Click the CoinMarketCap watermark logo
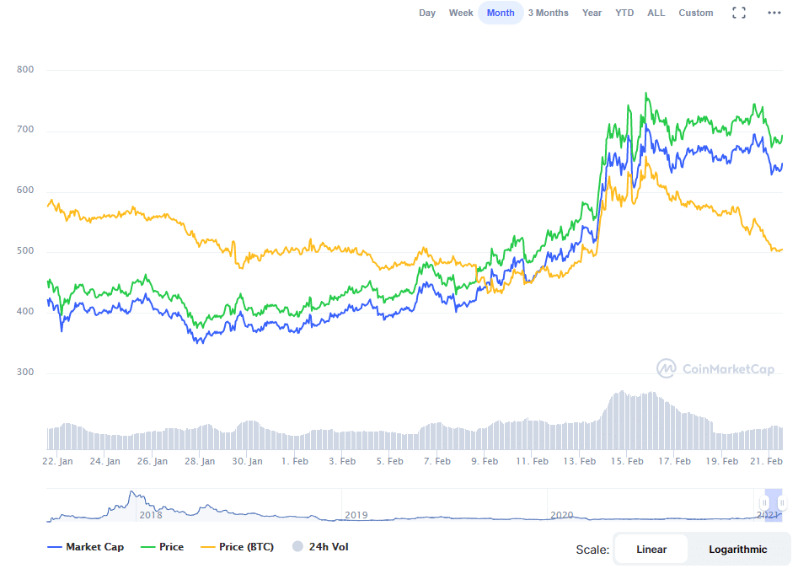798x574 pixels. coord(715,368)
